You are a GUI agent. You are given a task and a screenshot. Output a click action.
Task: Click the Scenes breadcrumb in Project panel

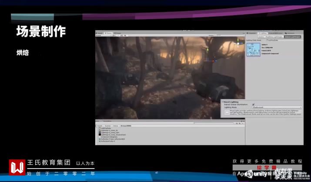click(x=108, y=126)
